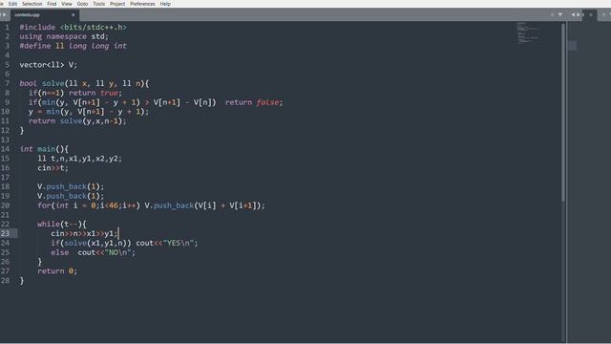Click the editor vertical scrollbar
The width and height of the screenshot is (611, 344).
(x=563, y=113)
